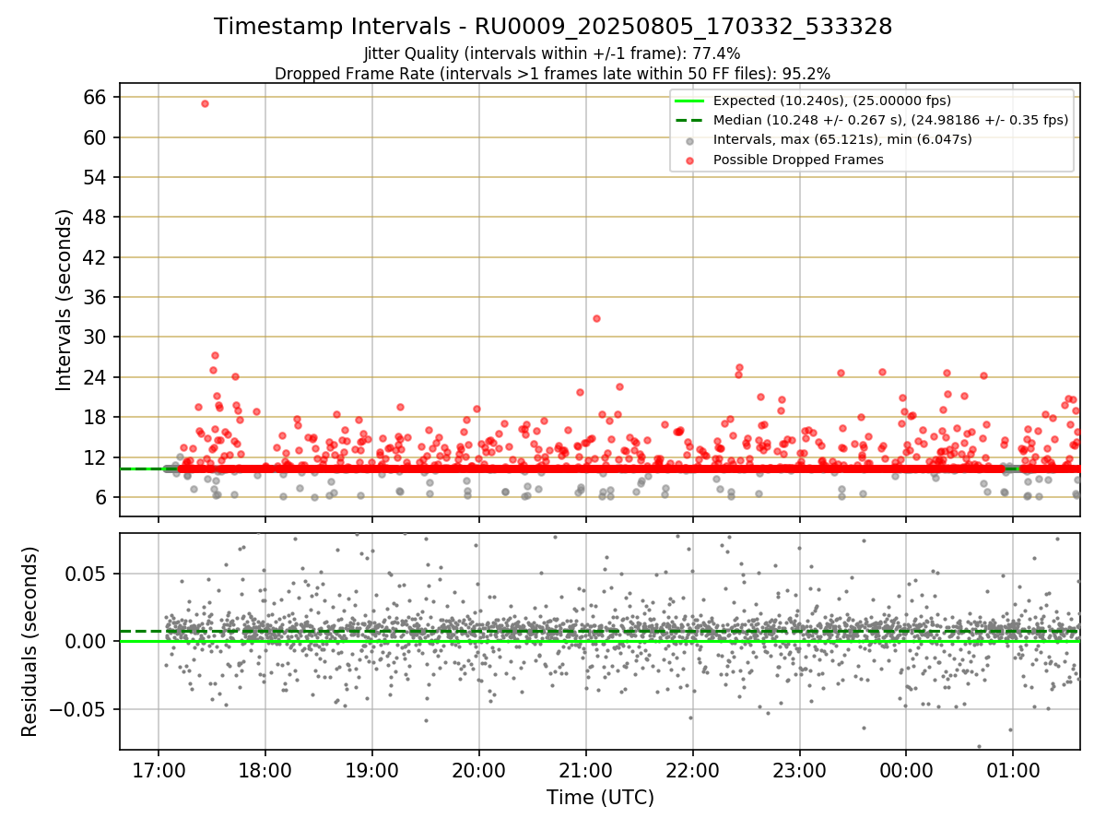Click the red outlier point near 33 seconds
This screenshot has width=1106, height=830.
tap(596, 318)
